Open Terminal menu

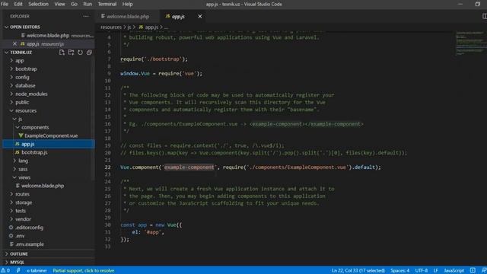107,4
